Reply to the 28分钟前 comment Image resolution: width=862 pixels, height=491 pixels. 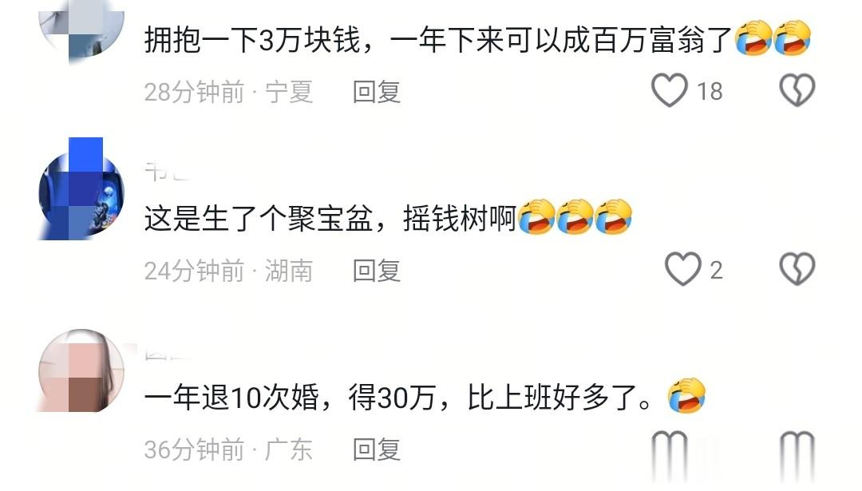377,91
